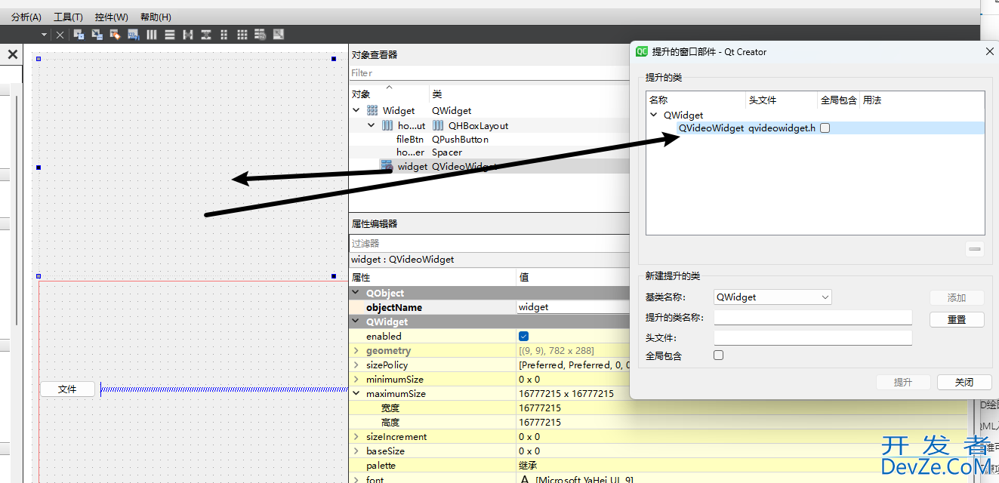Collapse the QWidget property group
Viewport: 999px width, 483px height.
click(x=356, y=321)
